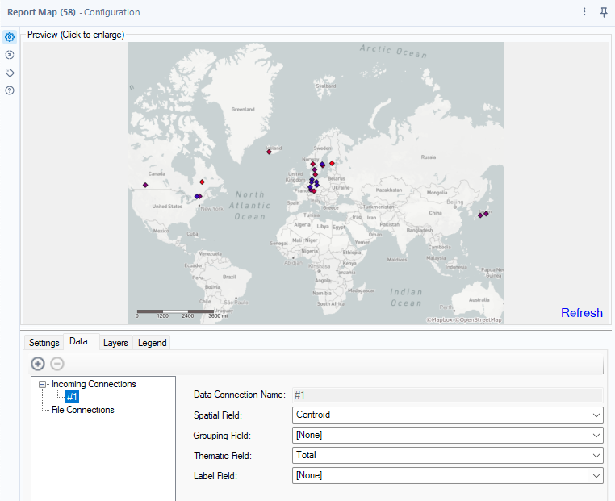The image size is (615, 501).
Task: Click the Refresh link
Action: pos(582,313)
